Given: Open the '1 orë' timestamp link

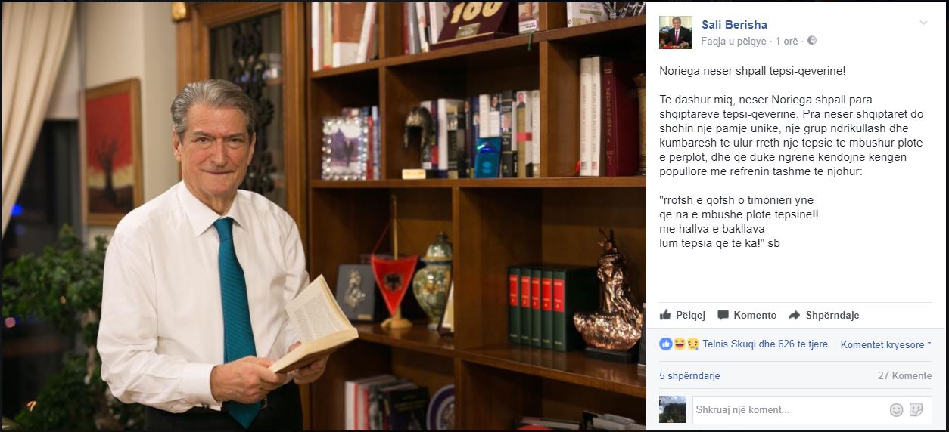Looking at the screenshot, I should click(788, 41).
